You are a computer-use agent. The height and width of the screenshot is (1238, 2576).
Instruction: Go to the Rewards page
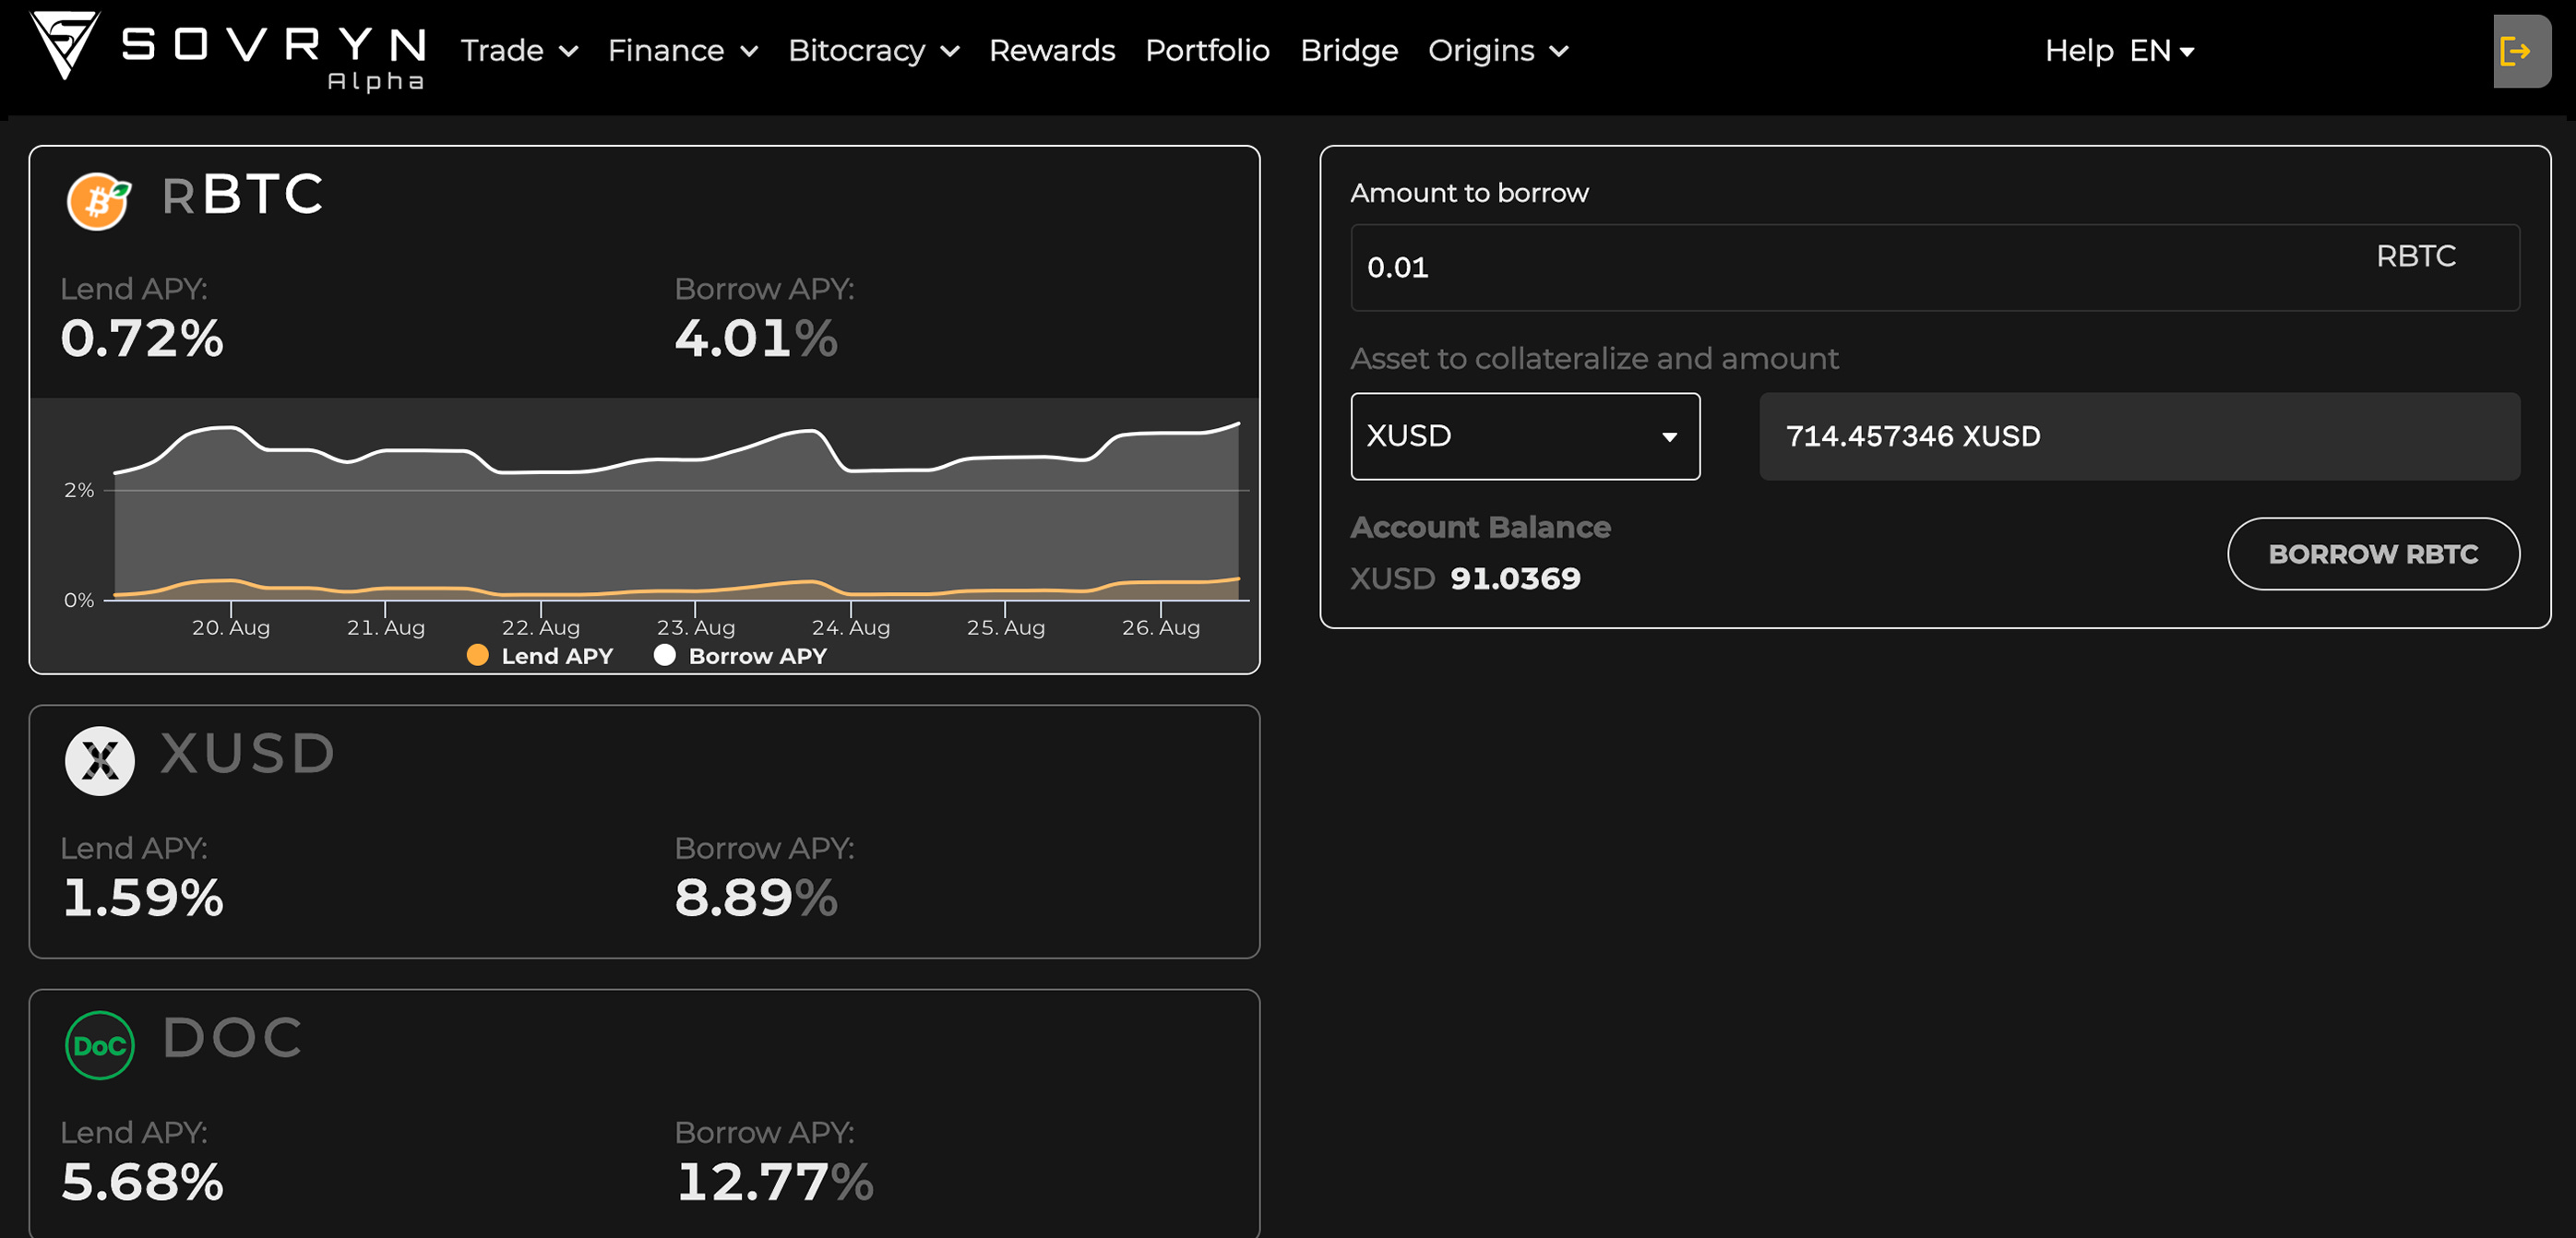(x=1052, y=50)
